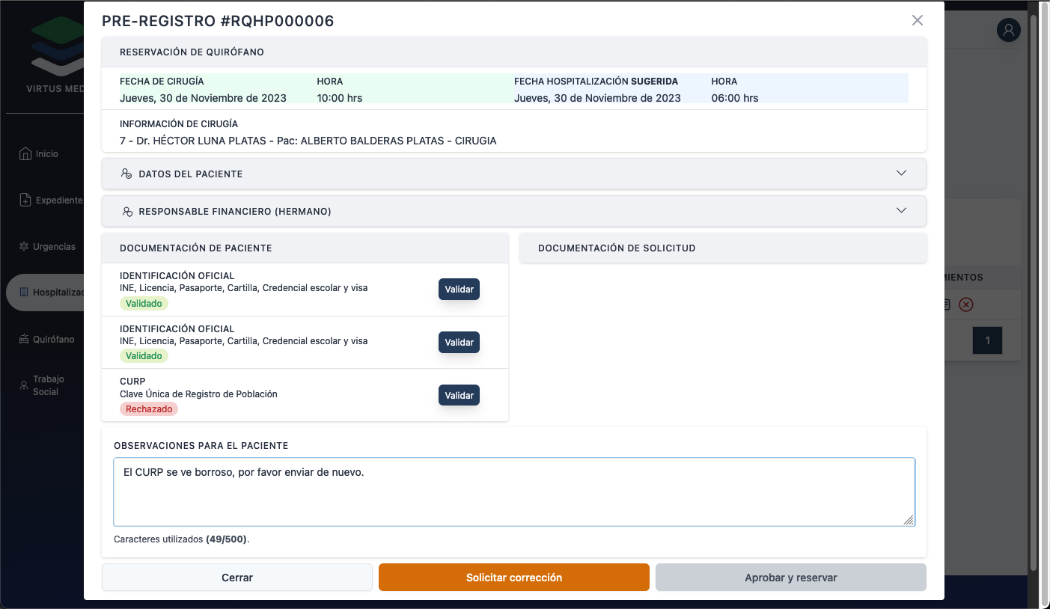Viewport: 1050px width, 609px height.
Task: Click the Aprobar y reservar button
Action: 790,578
